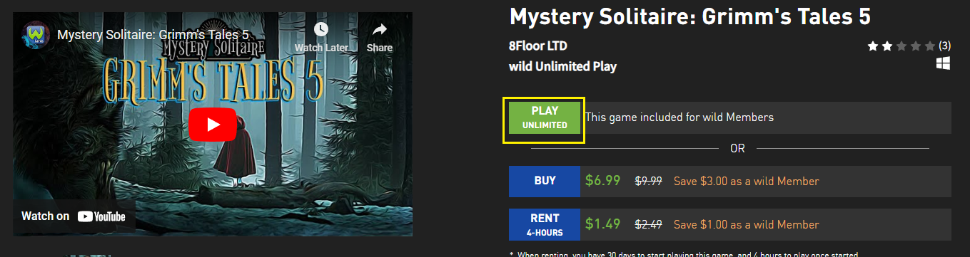Click the Watch Later clock icon
The width and height of the screenshot is (970, 257).
pos(321,30)
